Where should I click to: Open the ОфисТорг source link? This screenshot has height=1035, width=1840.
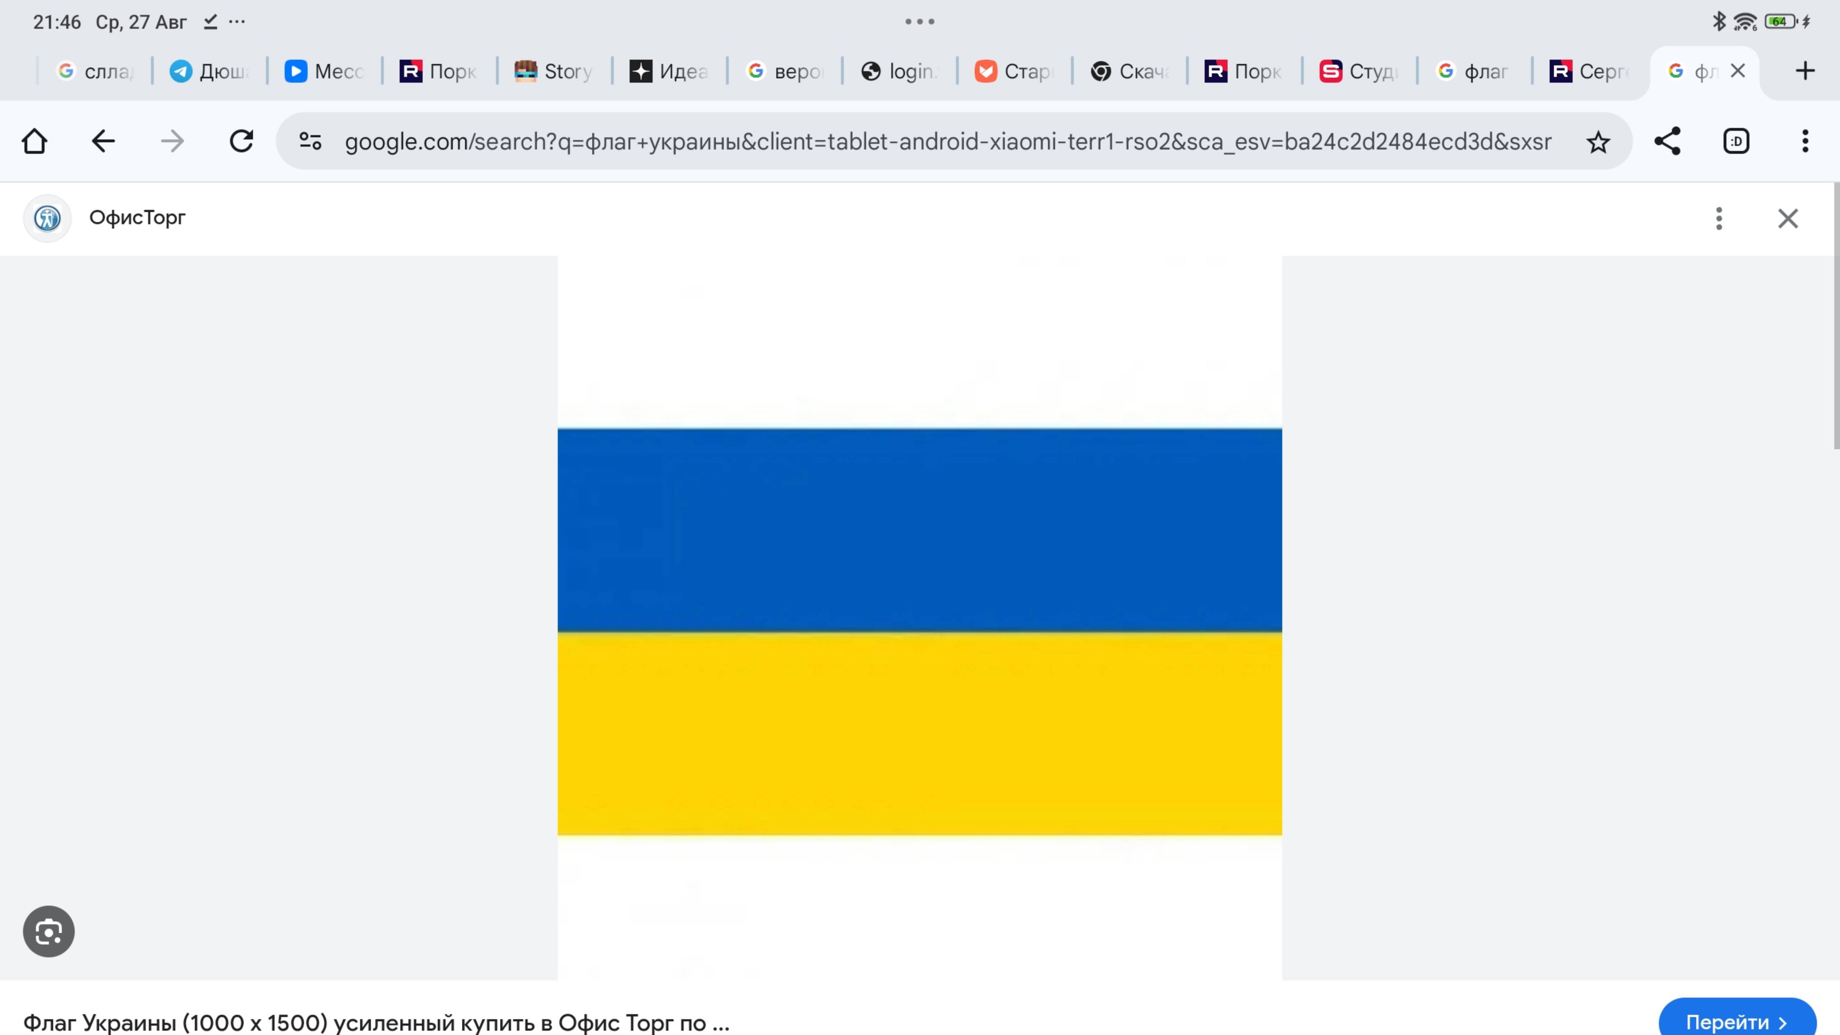pos(136,218)
